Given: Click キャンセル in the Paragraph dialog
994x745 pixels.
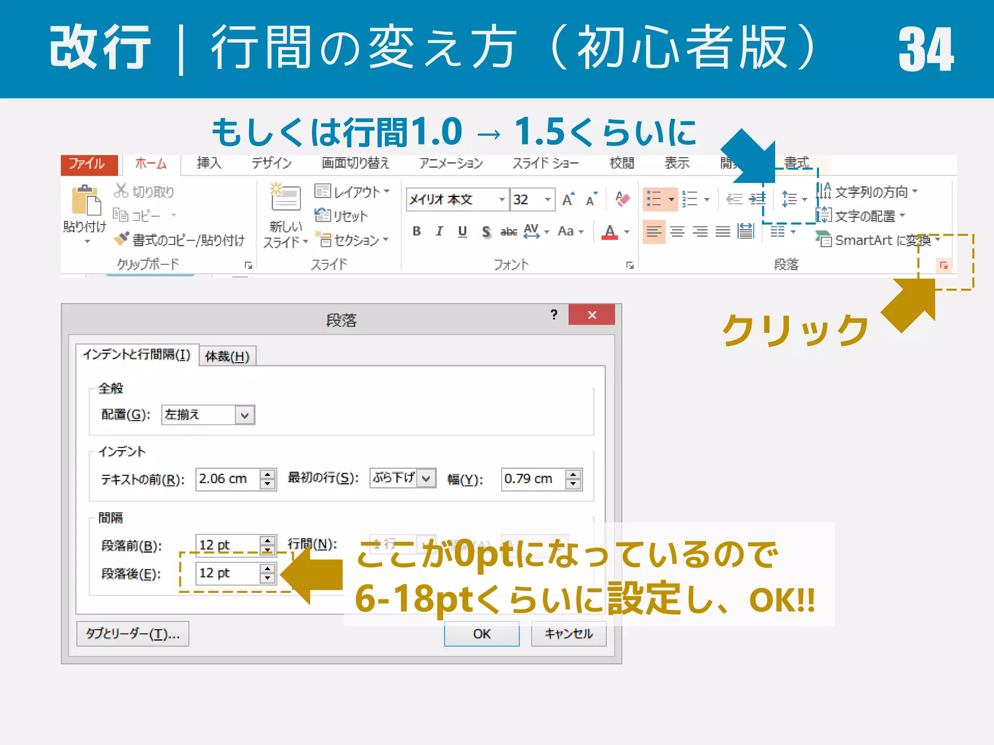Looking at the screenshot, I should (569, 634).
